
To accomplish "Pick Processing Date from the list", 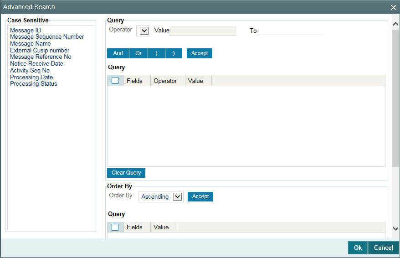I will [31, 77].
